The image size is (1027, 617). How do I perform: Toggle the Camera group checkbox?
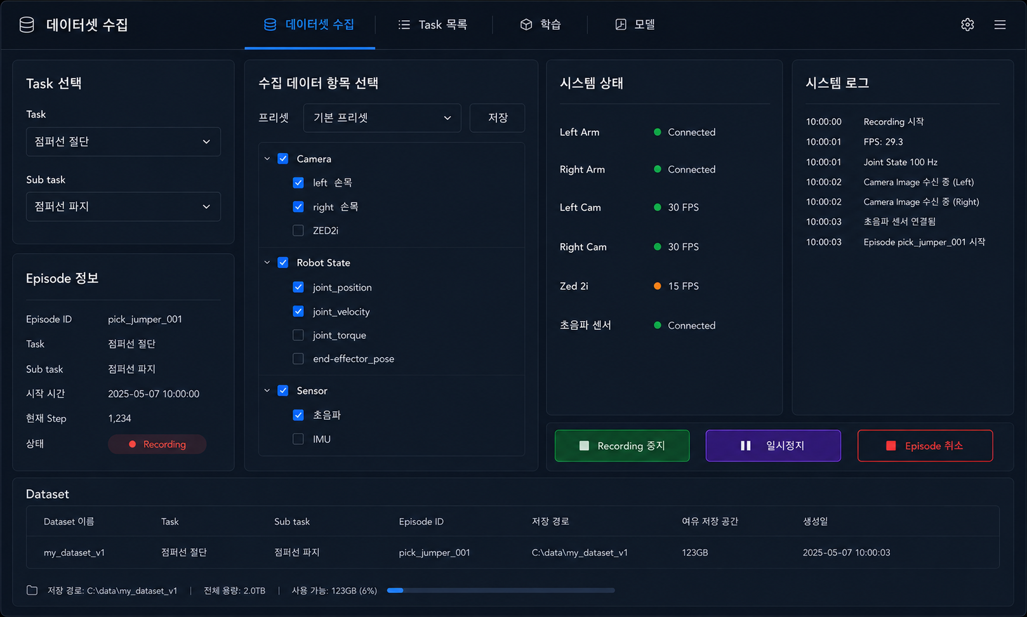[283, 159]
